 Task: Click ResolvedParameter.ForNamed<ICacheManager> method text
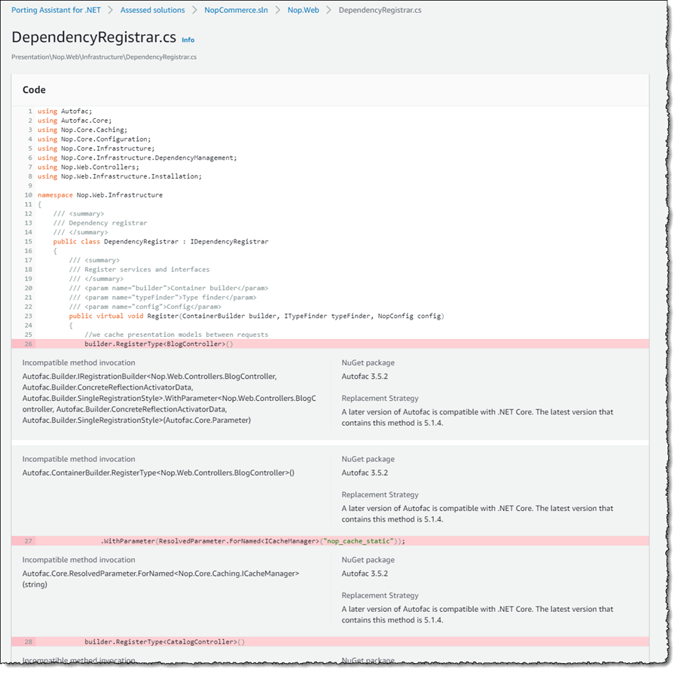coord(161,579)
